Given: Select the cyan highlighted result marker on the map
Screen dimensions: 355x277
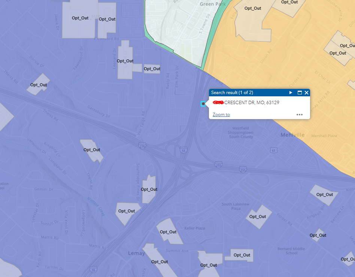Looking at the screenshot, I should click(203, 104).
